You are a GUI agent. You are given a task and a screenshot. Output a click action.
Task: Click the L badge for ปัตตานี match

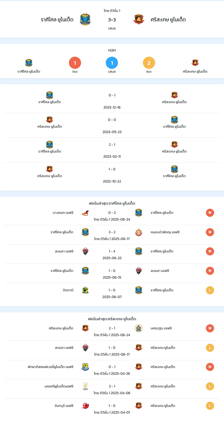click(x=210, y=290)
